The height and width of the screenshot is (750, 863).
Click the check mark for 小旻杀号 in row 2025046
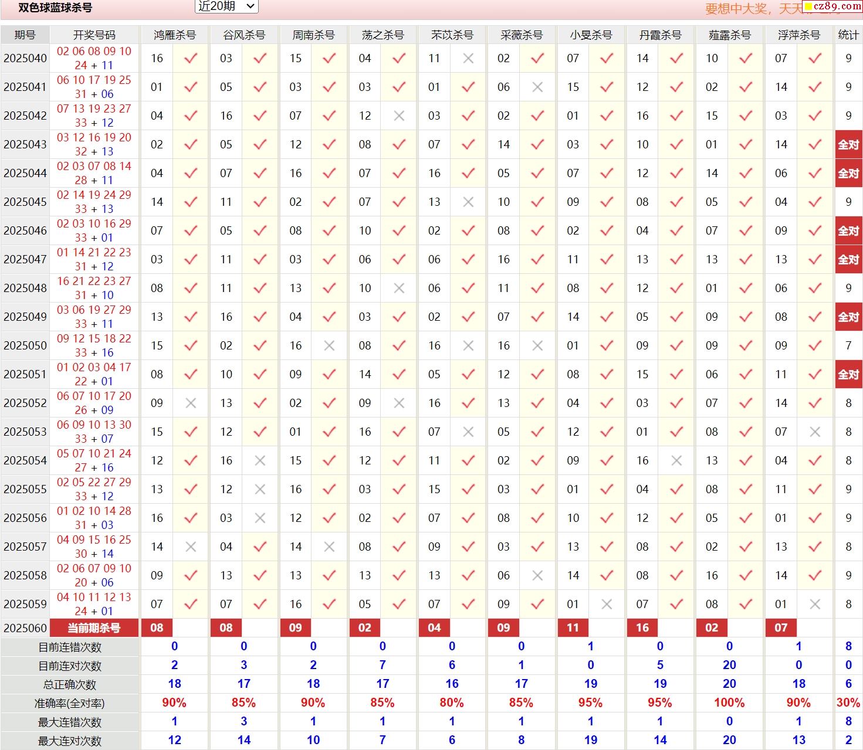click(x=607, y=230)
